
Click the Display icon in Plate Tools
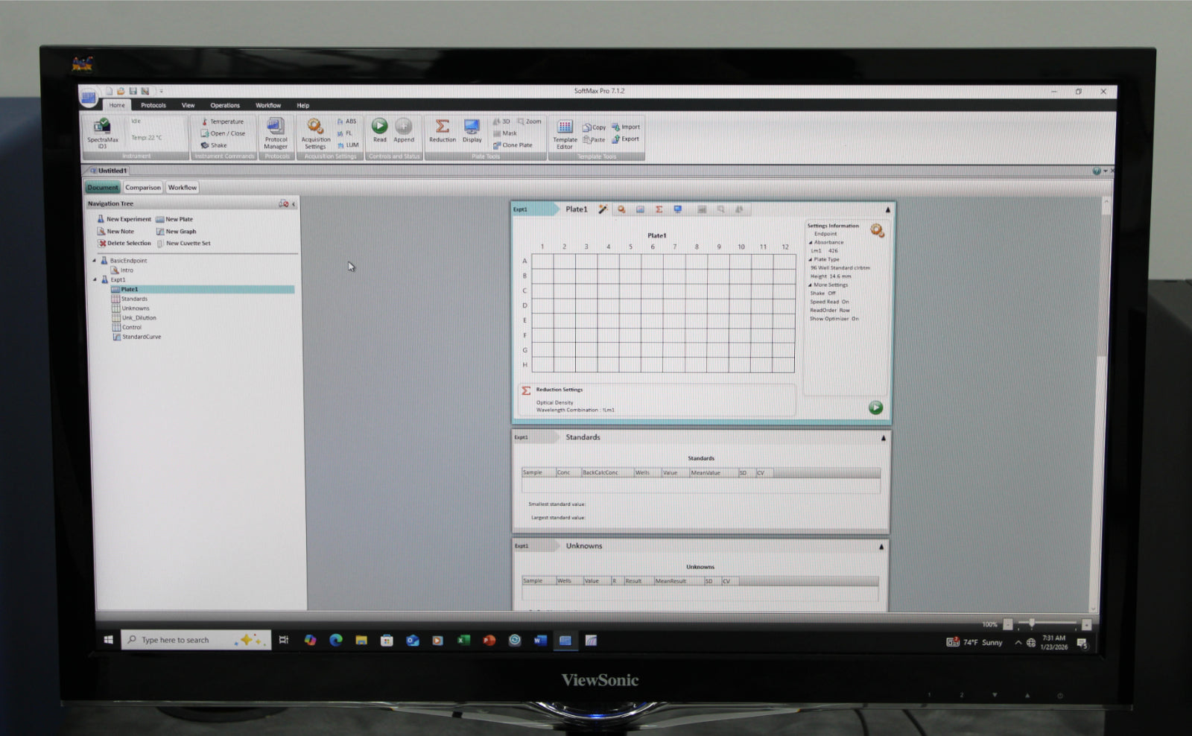pos(472,129)
